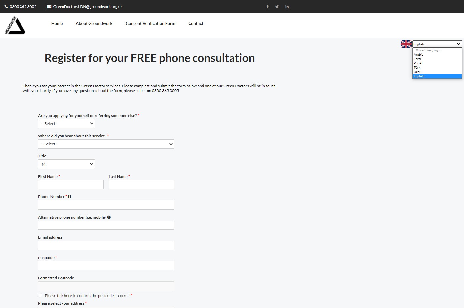
Task: Choose Polski in the language list
Action: tap(418, 63)
